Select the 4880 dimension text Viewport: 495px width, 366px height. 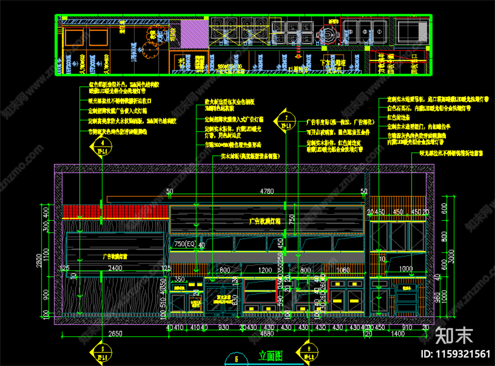point(267,334)
